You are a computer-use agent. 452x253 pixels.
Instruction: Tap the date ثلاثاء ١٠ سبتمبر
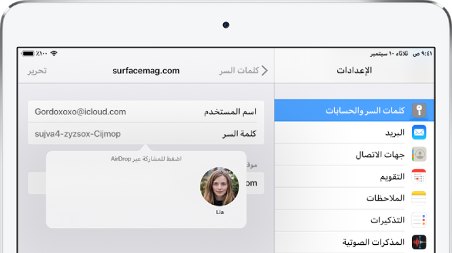(389, 54)
